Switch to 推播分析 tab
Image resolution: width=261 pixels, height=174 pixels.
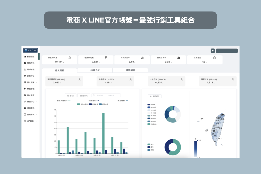[95, 70]
